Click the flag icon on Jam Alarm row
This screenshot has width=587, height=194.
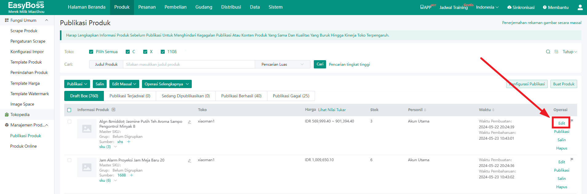[x=572, y=159]
